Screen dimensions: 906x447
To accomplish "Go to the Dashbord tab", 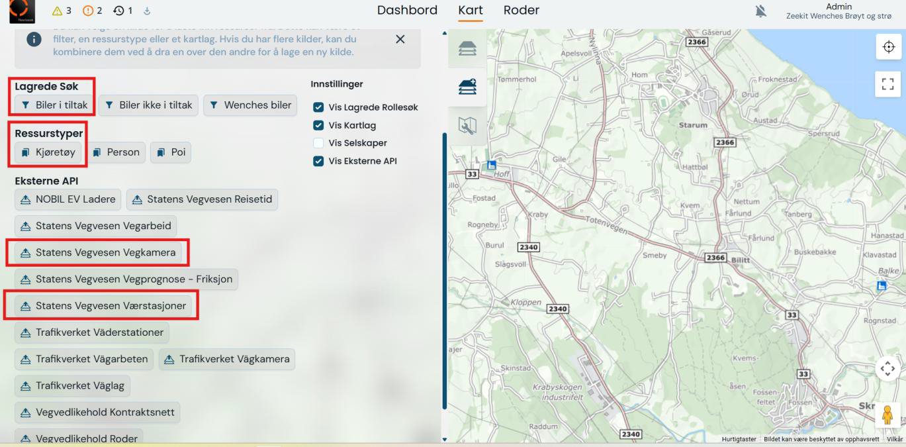I will [407, 10].
